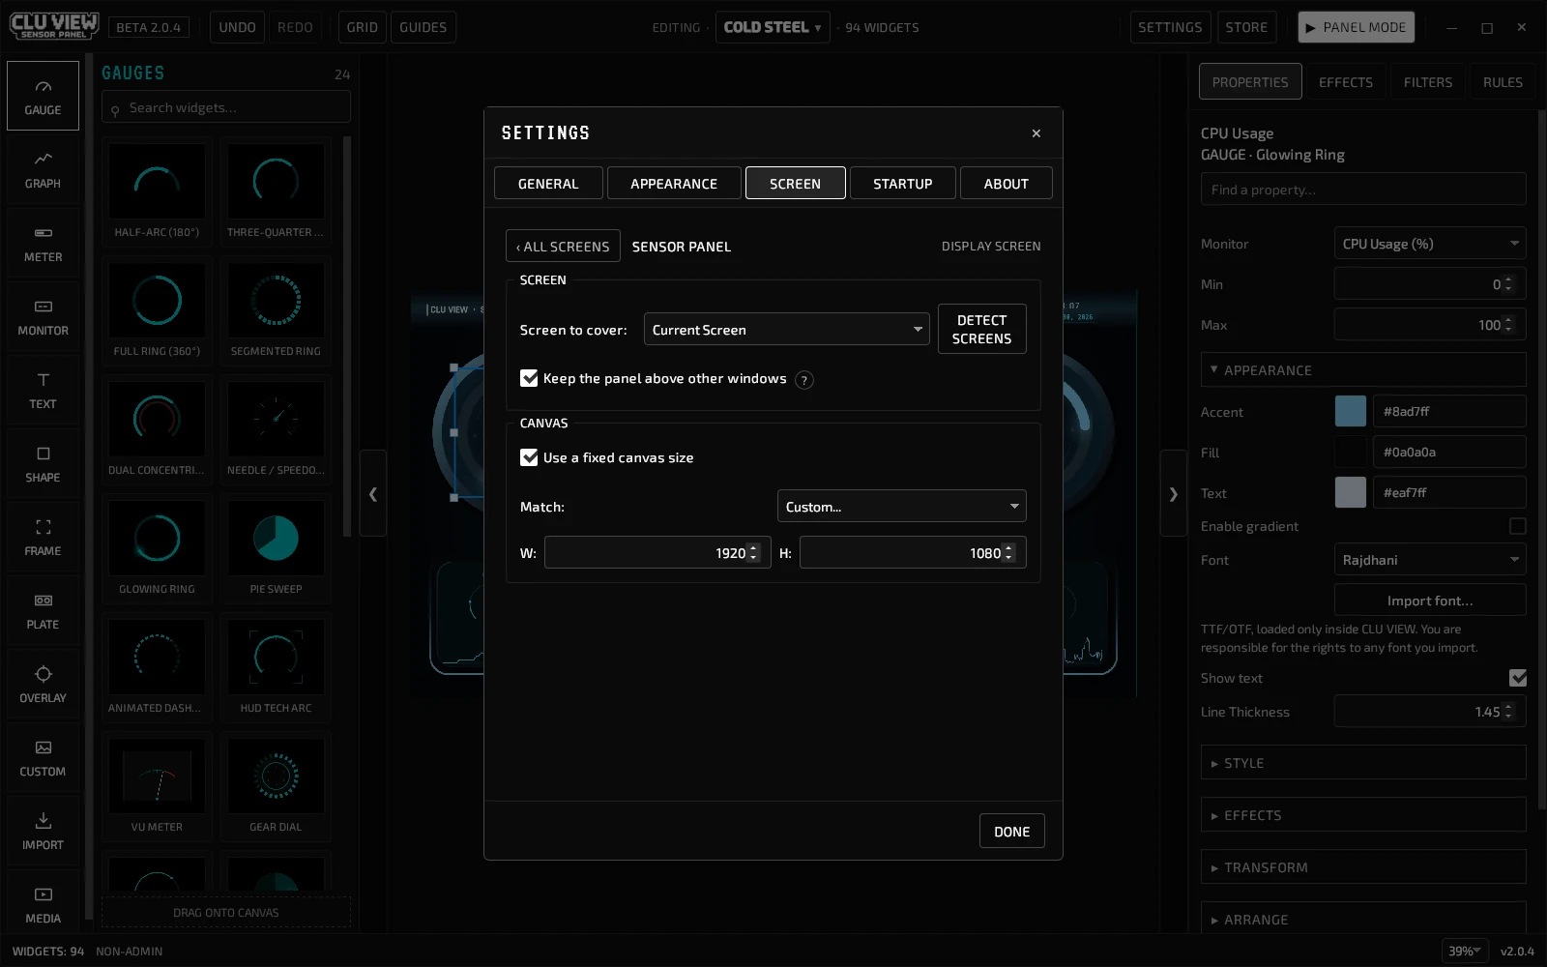Open the Monitor widget category
The width and height of the screenshot is (1547, 967).
tap(43, 316)
